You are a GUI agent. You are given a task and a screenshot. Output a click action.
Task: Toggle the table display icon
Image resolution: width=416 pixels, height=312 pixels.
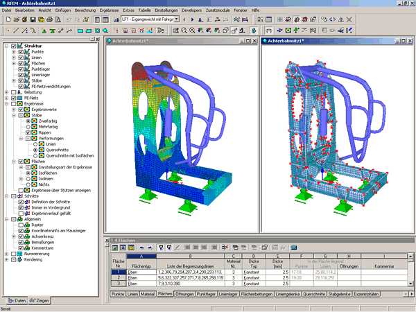pos(105,19)
